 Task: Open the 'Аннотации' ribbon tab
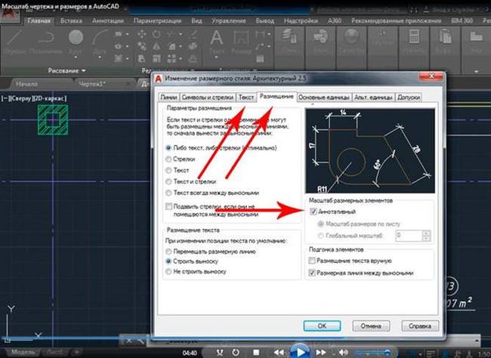tap(108, 21)
